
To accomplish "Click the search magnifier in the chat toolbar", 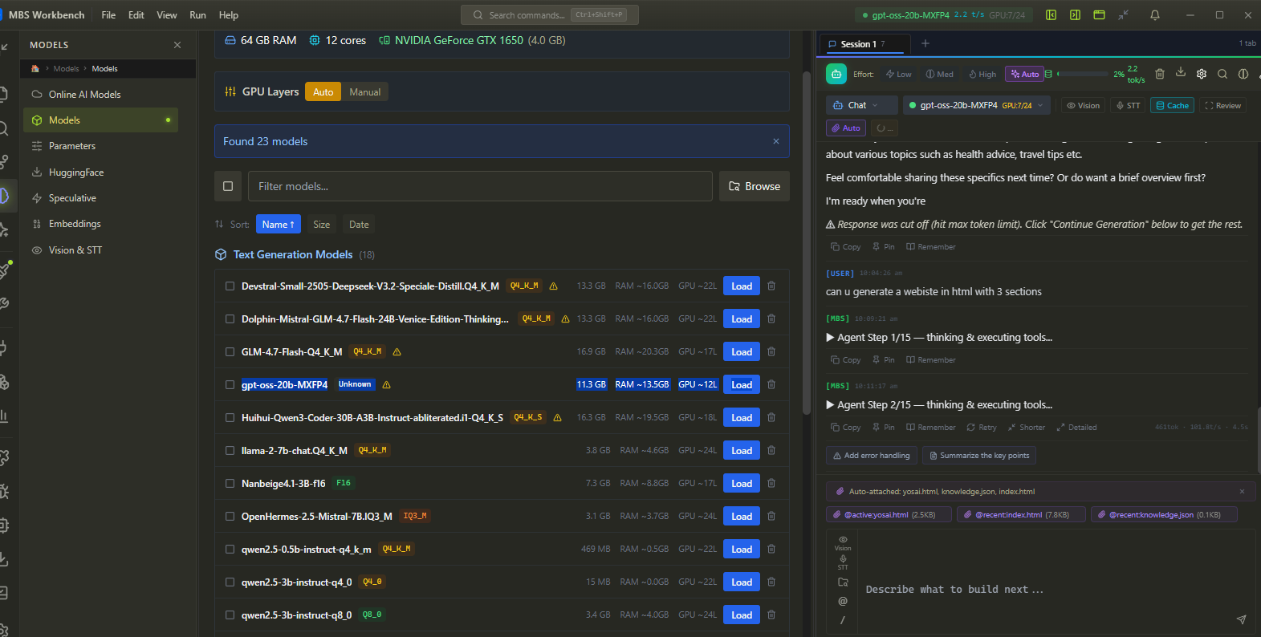I will [1222, 74].
